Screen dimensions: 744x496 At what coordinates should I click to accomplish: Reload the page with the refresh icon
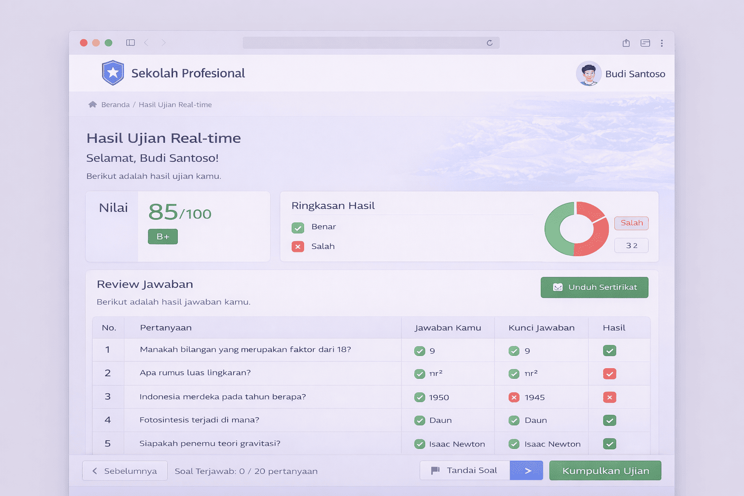tap(490, 43)
